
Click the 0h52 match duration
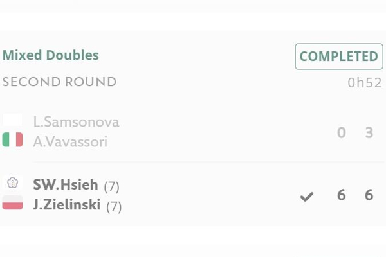pos(365,83)
